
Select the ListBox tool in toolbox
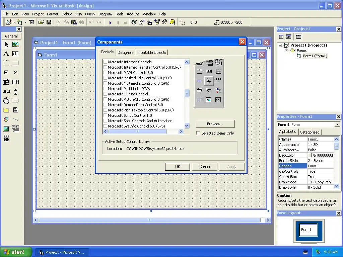[x=15, y=82]
